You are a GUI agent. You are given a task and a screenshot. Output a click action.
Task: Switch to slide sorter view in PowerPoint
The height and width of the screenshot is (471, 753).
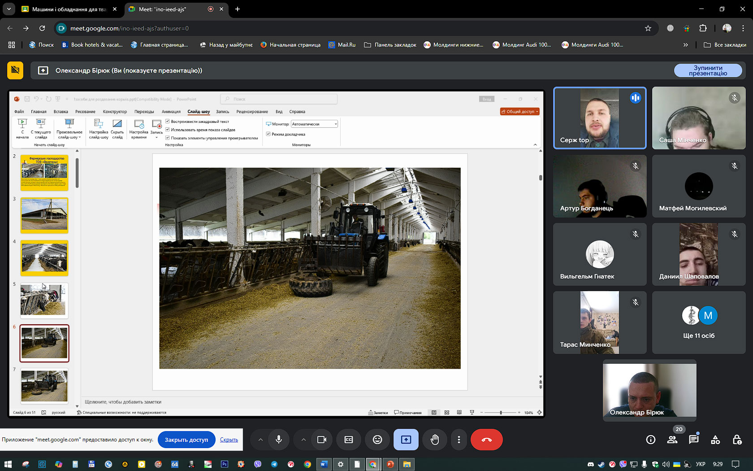(x=447, y=412)
